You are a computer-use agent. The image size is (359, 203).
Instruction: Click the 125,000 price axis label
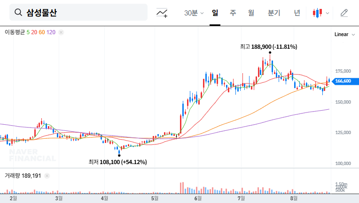pyautogui.click(x=343, y=133)
